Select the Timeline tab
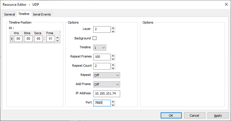 [x=24, y=14]
